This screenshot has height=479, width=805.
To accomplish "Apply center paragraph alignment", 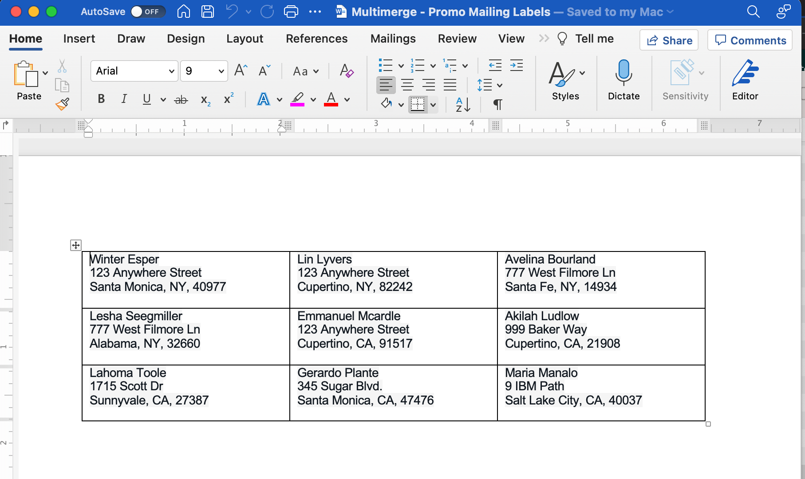I will coord(407,85).
